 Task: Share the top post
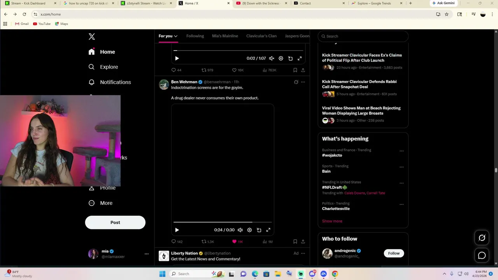(x=303, y=70)
